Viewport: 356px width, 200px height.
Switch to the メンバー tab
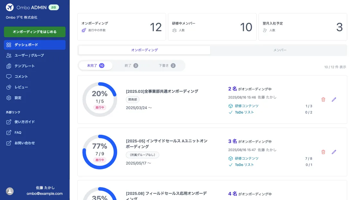click(x=279, y=50)
